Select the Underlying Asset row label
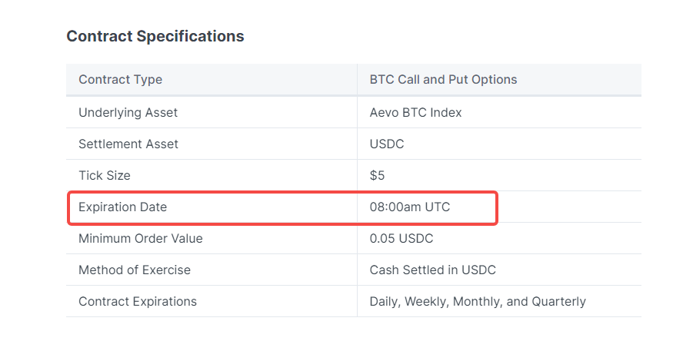The width and height of the screenshot is (693, 341). [x=128, y=112]
